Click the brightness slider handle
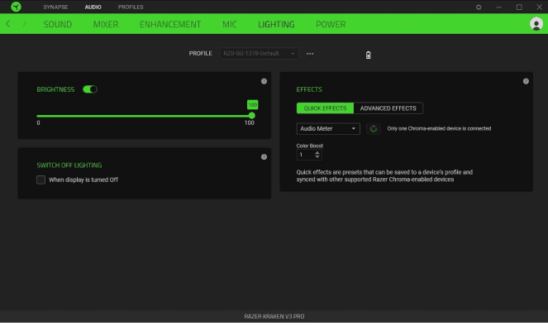The height and width of the screenshot is (326, 548). (x=251, y=116)
